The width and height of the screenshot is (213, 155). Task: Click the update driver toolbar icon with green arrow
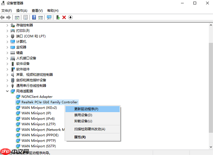coord(58,17)
